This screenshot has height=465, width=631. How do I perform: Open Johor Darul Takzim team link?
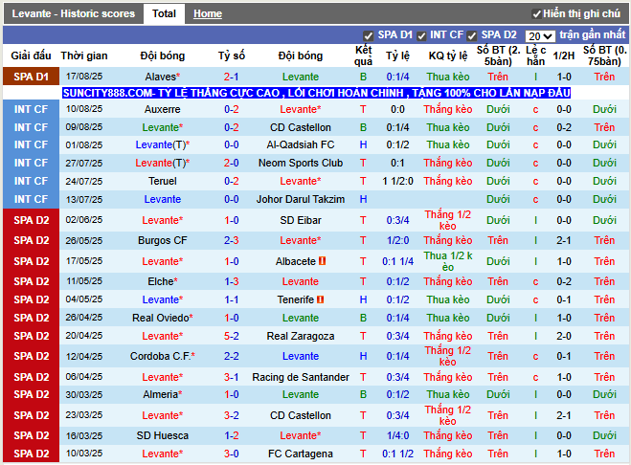tap(301, 199)
